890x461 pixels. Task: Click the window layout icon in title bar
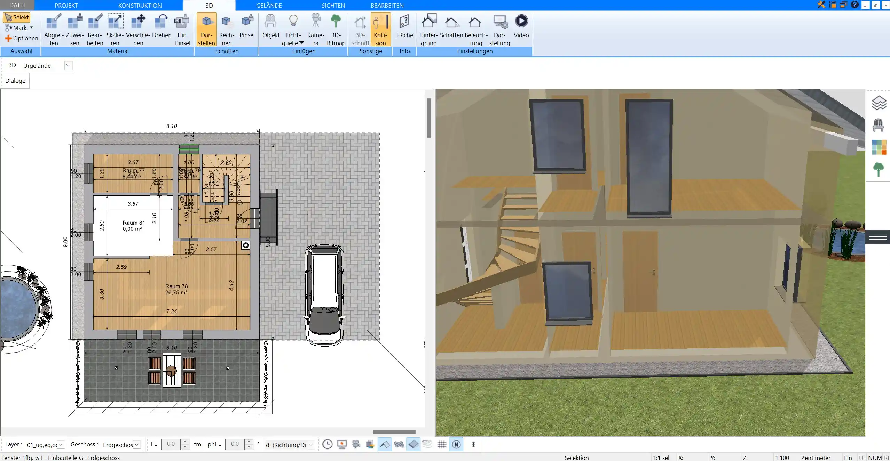[832, 5]
